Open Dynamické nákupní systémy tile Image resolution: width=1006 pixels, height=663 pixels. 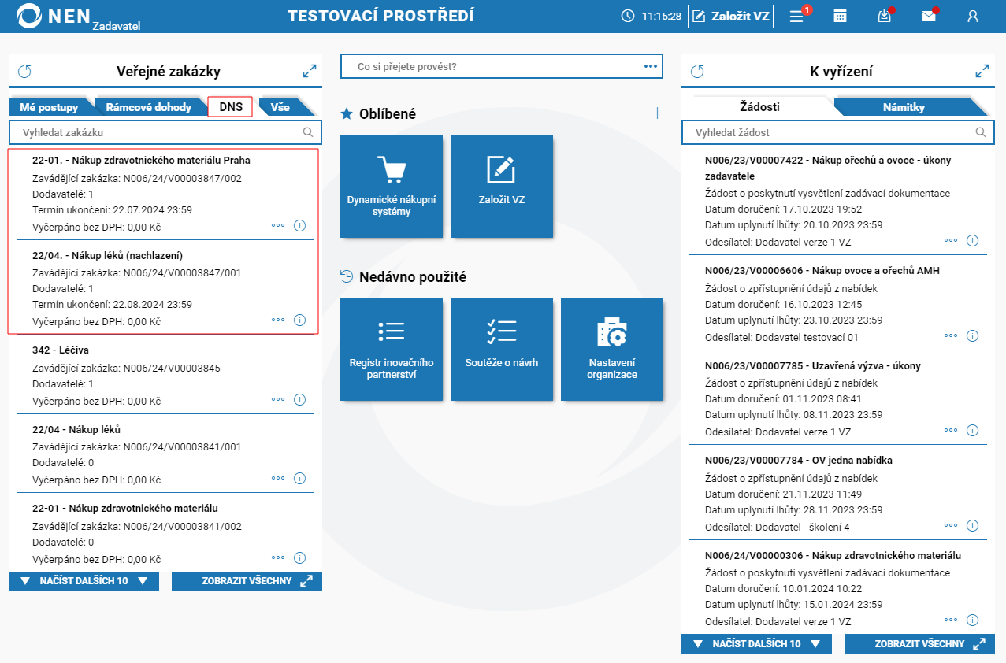click(x=392, y=187)
